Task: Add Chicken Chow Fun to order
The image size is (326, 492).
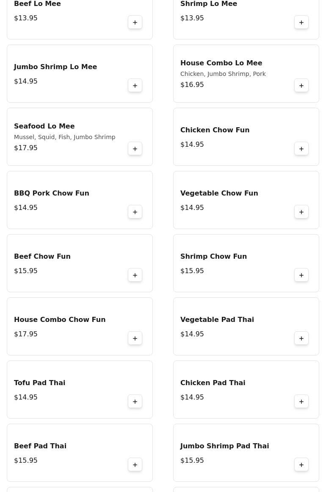Action: (301, 149)
